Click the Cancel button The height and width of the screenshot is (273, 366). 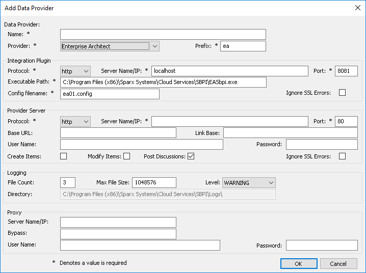tap(338, 264)
